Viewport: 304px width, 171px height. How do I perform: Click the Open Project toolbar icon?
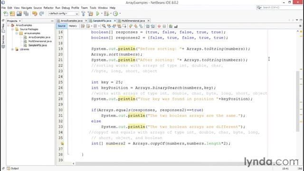[19, 14]
